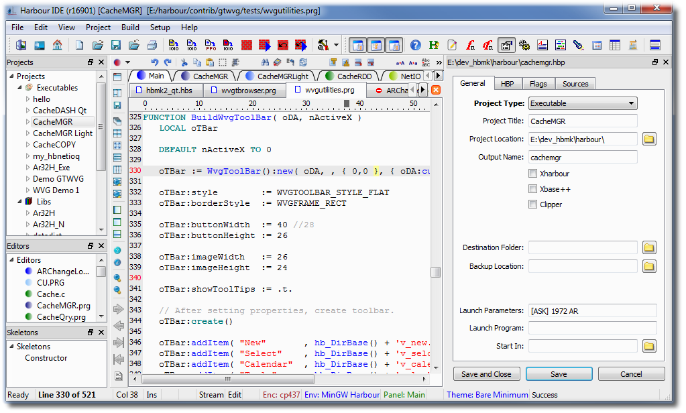Open the Build menu
The height and width of the screenshot is (413, 686).
(x=130, y=27)
